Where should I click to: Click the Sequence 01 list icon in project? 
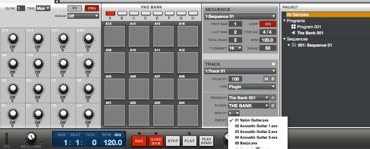tap(294, 45)
